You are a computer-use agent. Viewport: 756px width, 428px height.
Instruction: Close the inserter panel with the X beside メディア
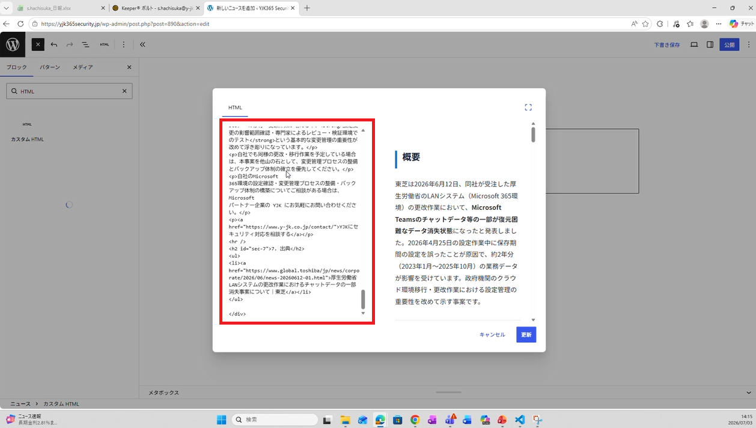129,67
